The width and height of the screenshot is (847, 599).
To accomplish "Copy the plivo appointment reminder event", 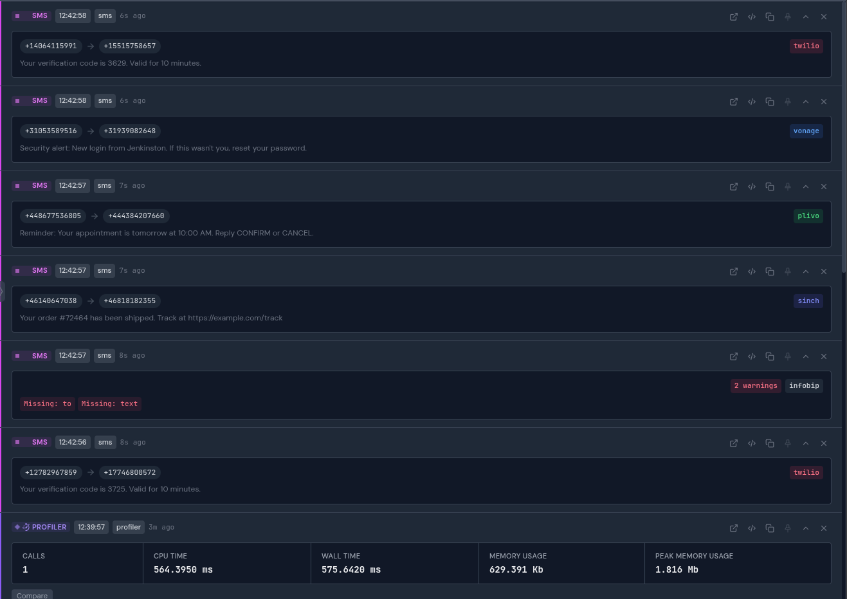I will point(770,186).
